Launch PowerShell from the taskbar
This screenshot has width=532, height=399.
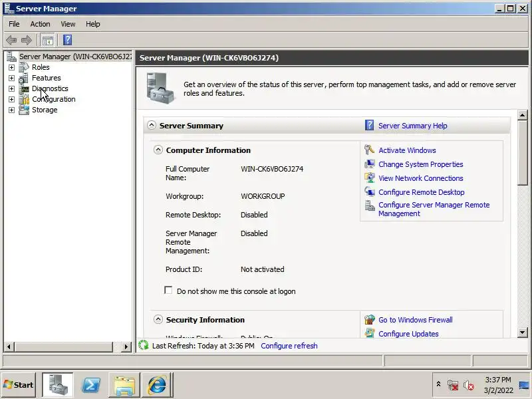(91, 385)
